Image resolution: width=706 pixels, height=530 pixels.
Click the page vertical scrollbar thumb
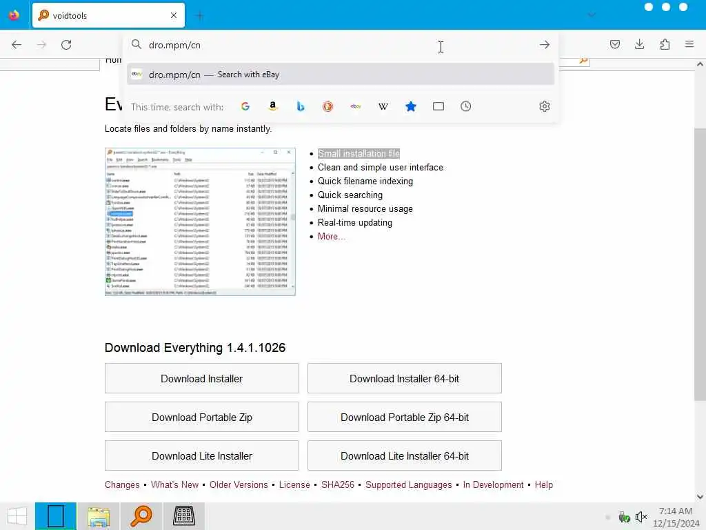tap(700, 264)
